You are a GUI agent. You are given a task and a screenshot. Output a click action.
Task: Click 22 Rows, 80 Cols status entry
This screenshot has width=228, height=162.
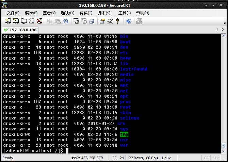coord(143,158)
